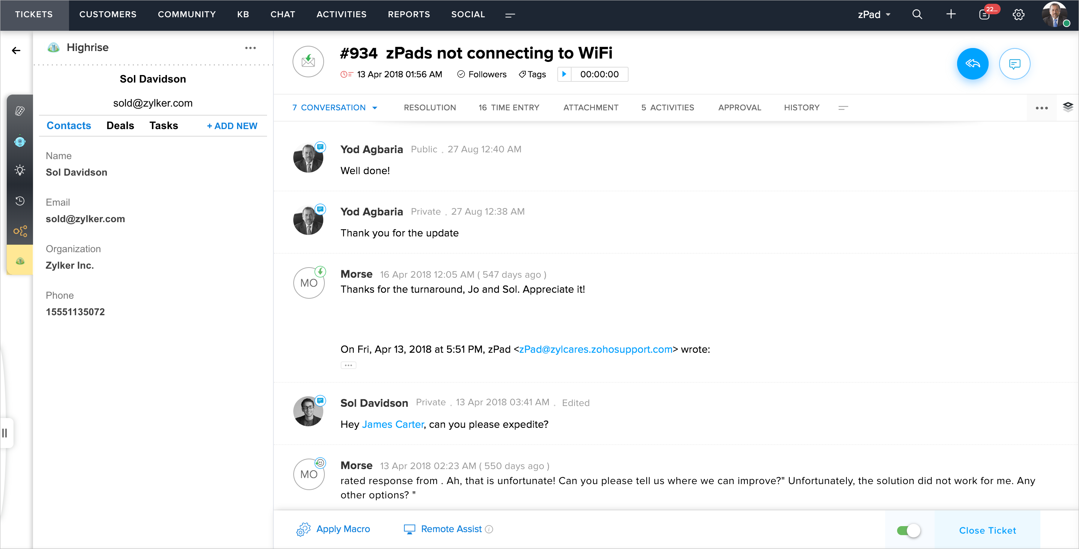Click the stacked layers icon
The image size is (1079, 549).
[x=1068, y=107]
